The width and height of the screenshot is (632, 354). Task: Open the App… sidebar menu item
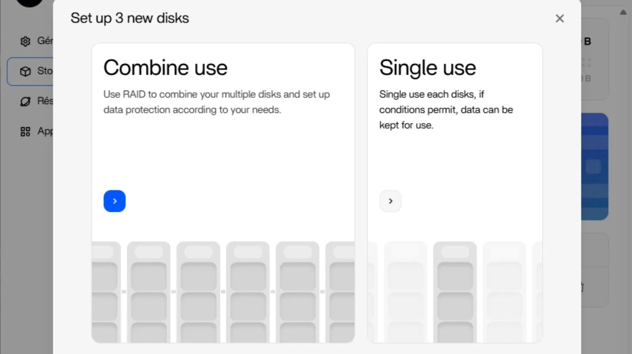click(45, 131)
